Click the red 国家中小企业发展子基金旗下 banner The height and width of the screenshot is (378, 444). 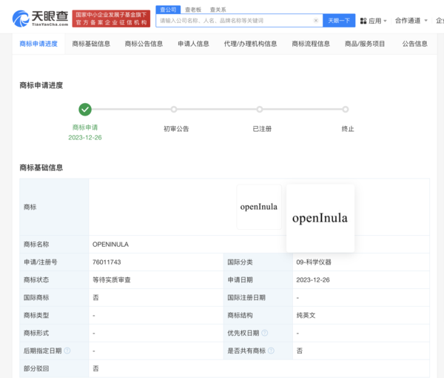tap(111, 19)
